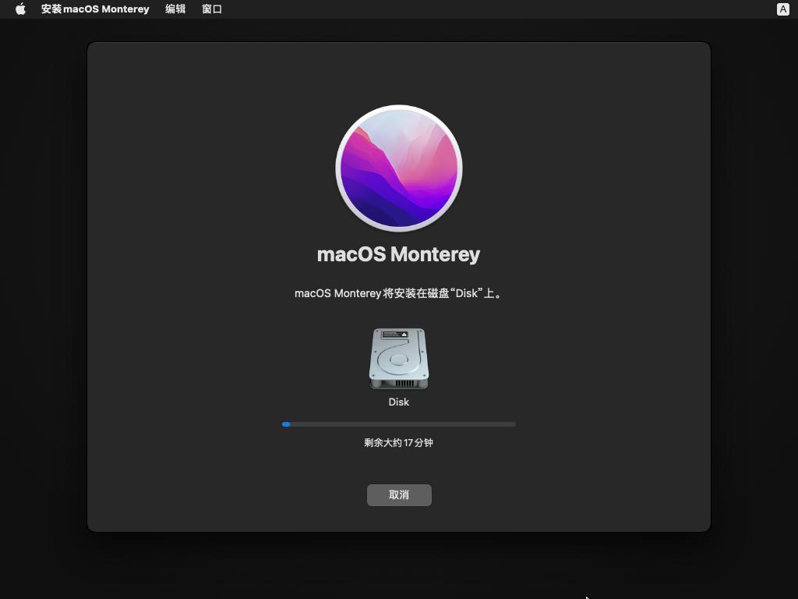
Task: Click the installation destination message text
Action: [x=399, y=292]
